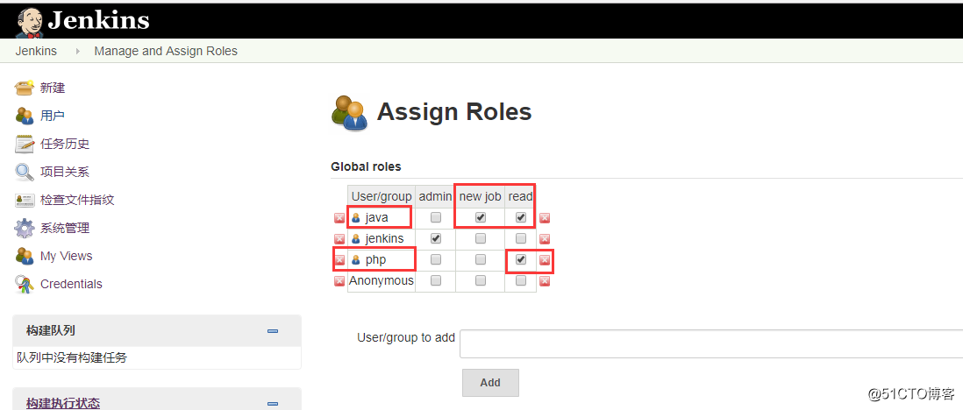Image resolution: width=963 pixels, height=410 pixels.
Task: Click the Add button
Action: pyautogui.click(x=491, y=382)
